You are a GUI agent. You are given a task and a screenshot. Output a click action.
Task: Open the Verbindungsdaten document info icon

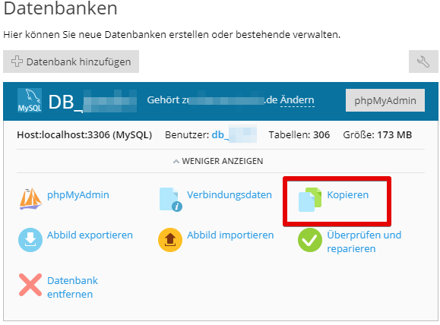[171, 200]
